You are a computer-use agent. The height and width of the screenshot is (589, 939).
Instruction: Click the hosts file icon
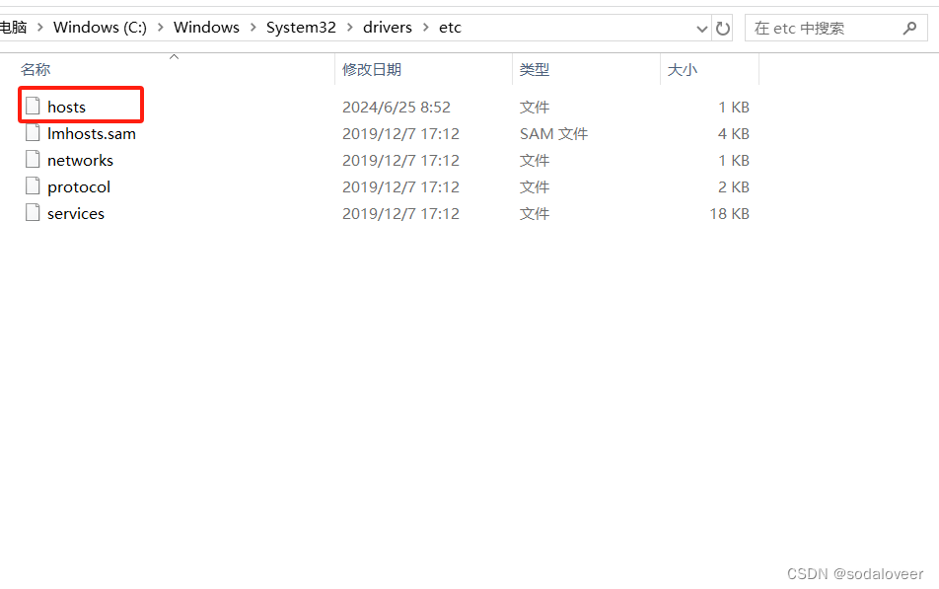33,107
